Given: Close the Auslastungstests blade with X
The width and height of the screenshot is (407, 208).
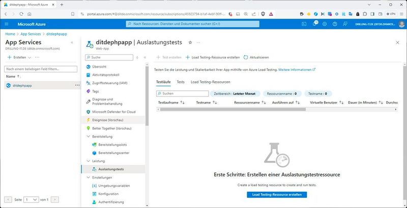Looking at the screenshot, I should (397, 43).
